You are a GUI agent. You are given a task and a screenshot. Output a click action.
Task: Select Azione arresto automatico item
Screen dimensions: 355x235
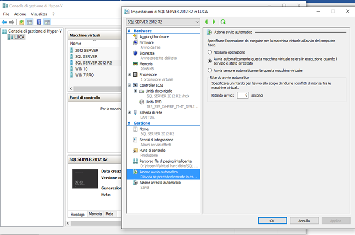point(160,183)
